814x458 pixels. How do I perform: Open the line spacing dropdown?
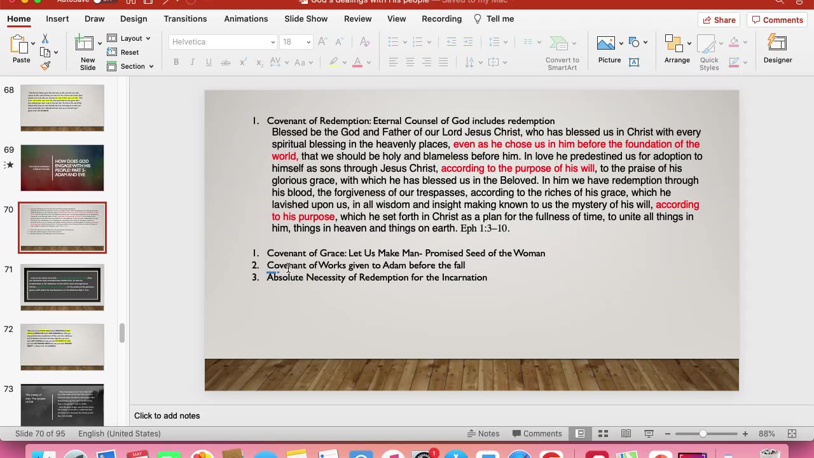tap(498, 42)
